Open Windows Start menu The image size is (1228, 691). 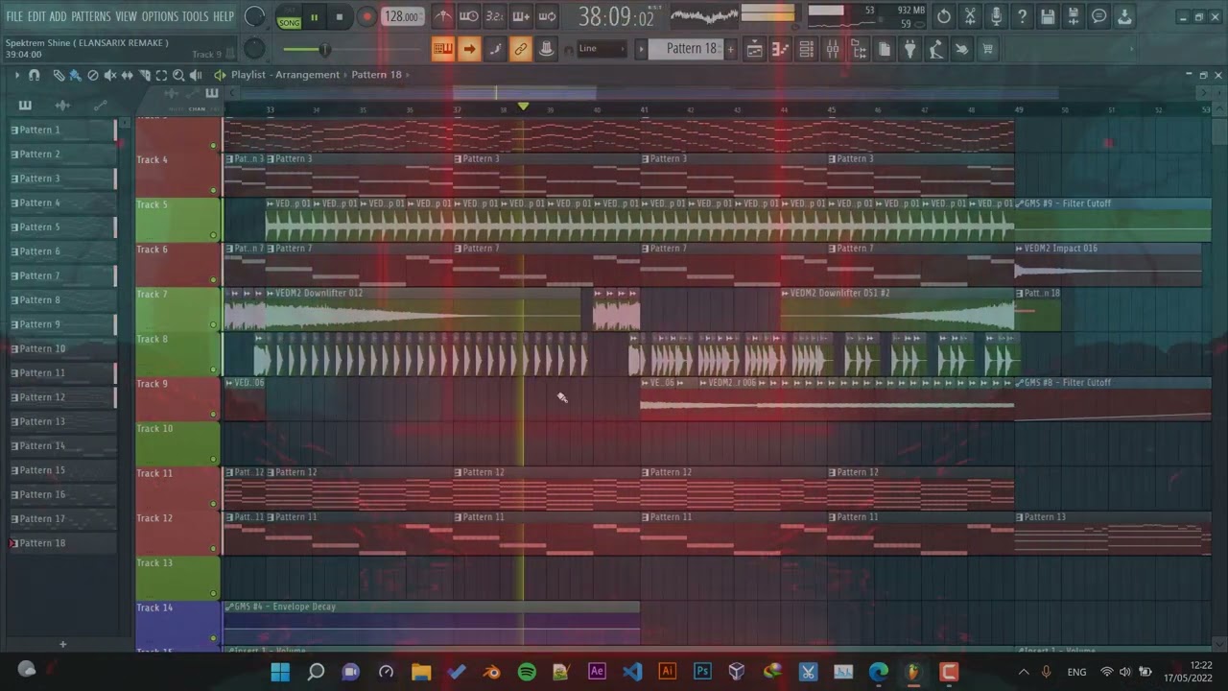coord(280,672)
